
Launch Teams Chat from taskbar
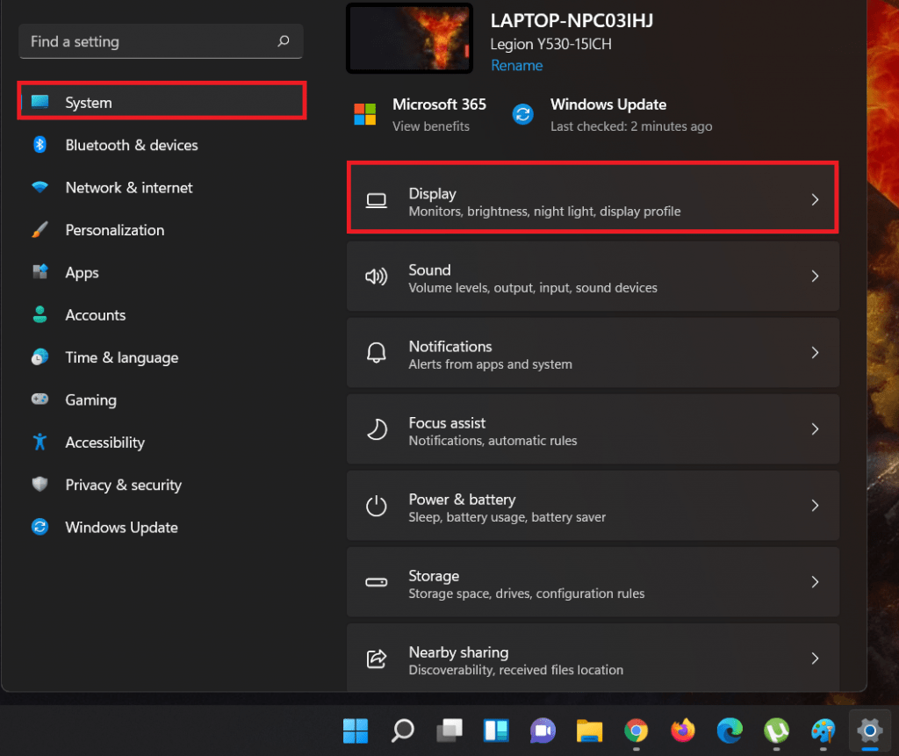[543, 731]
